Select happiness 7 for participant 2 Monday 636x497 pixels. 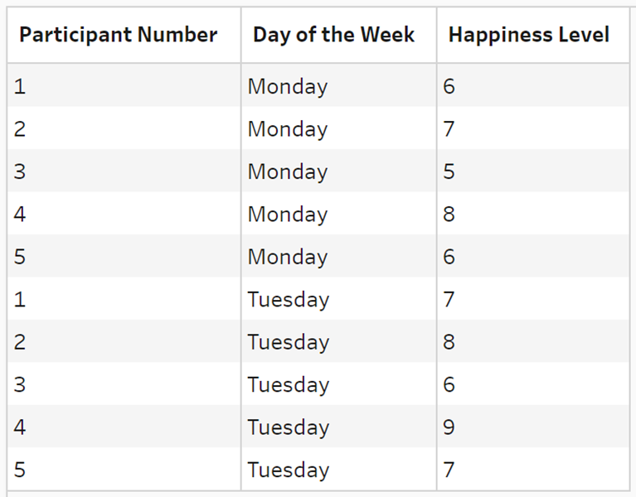[x=449, y=129]
